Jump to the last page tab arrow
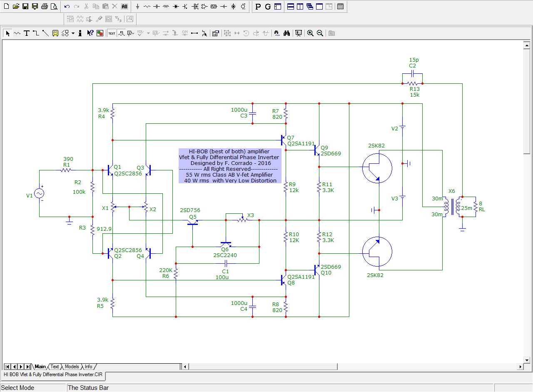 pos(27,367)
